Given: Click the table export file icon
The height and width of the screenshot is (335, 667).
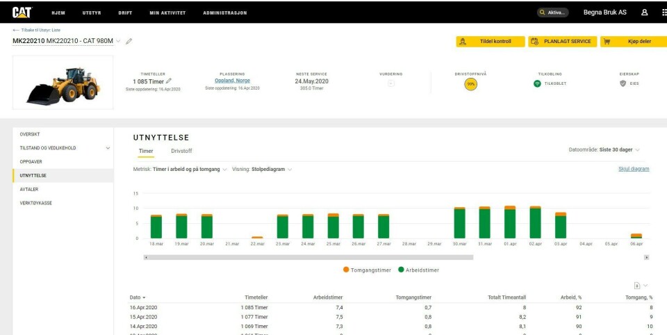Looking at the screenshot, I should click(637, 285).
